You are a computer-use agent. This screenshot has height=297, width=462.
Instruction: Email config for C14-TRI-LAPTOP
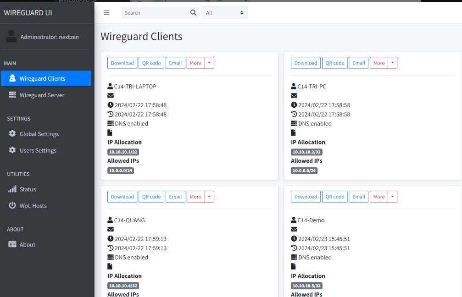[x=175, y=63]
